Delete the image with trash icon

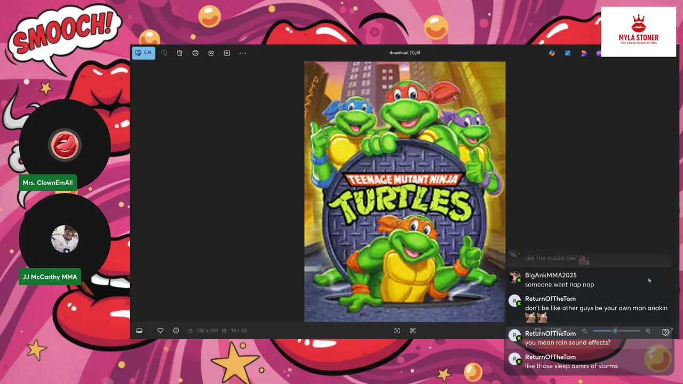click(x=180, y=53)
